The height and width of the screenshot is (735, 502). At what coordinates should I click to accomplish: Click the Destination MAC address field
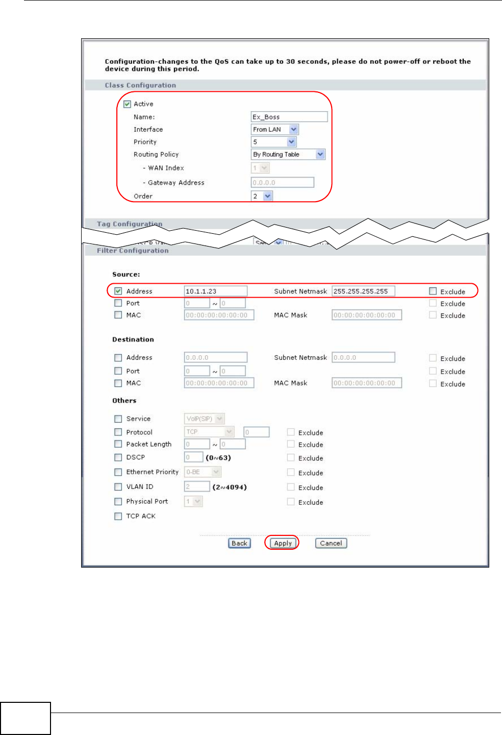pyautogui.click(x=219, y=383)
